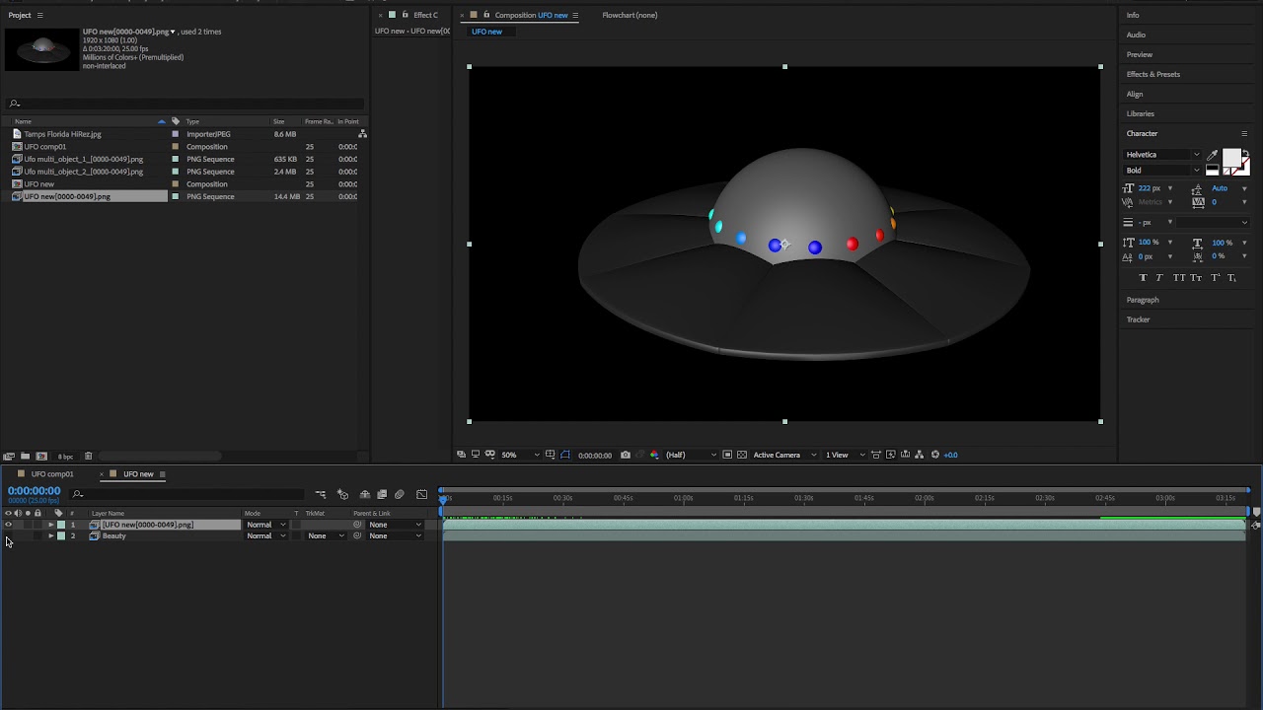Take a snapshot with the camera icon

point(626,455)
